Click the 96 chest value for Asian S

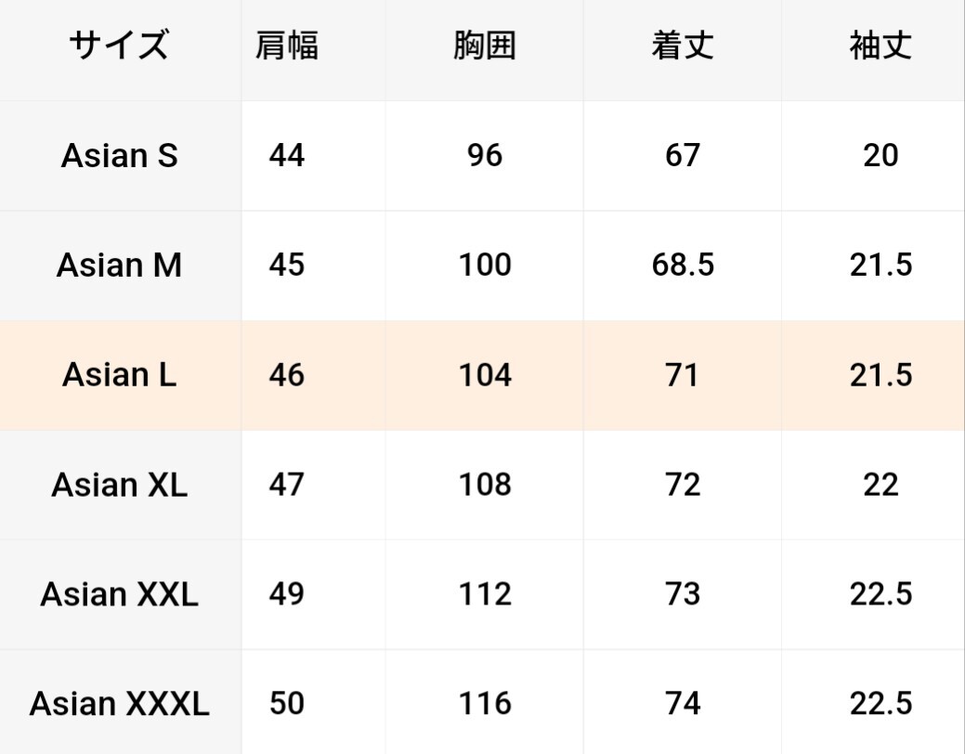point(484,155)
